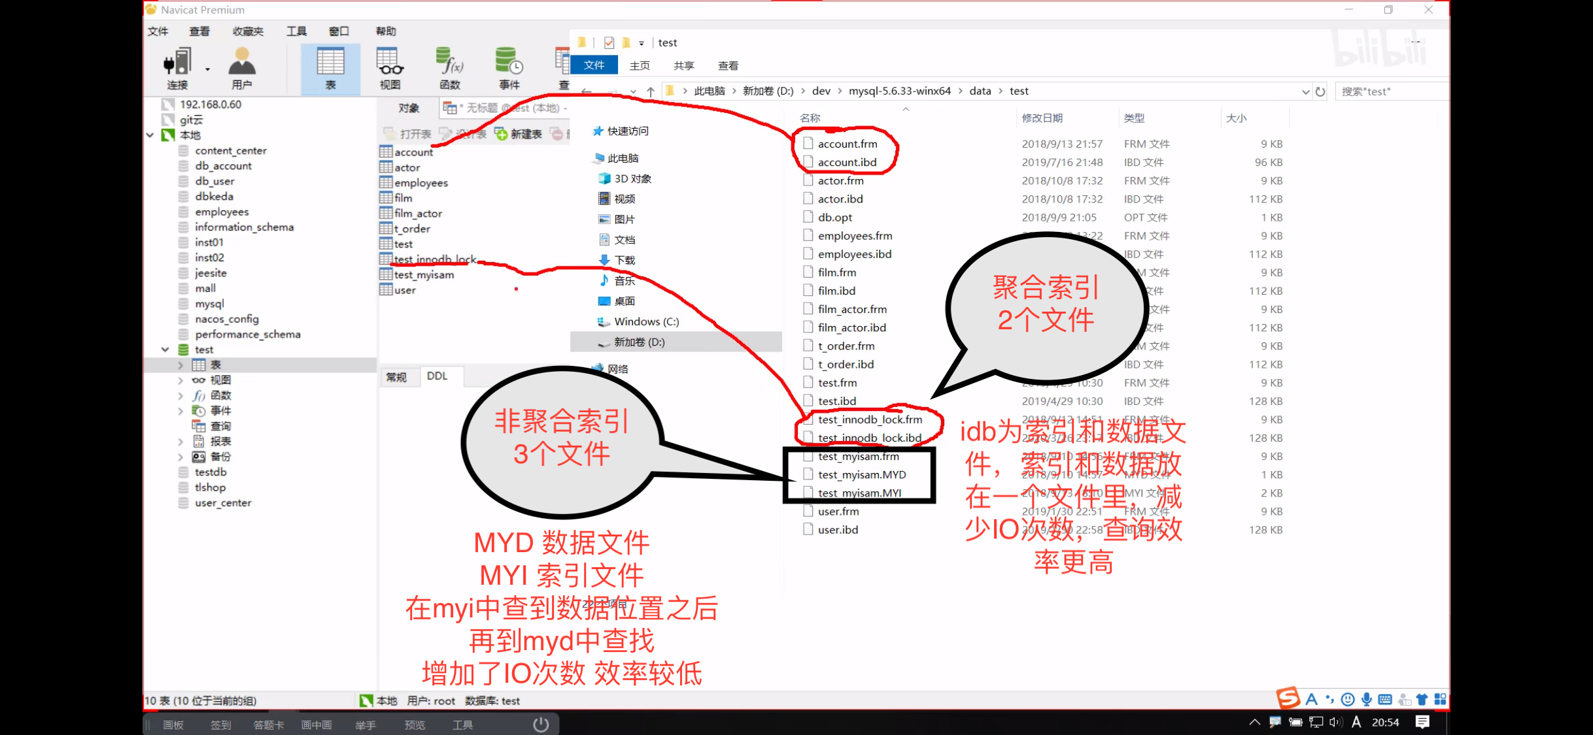The height and width of the screenshot is (735, 1593).
Task: Open the Explorer File ribbon tab
Action: (x=594, y=65)
